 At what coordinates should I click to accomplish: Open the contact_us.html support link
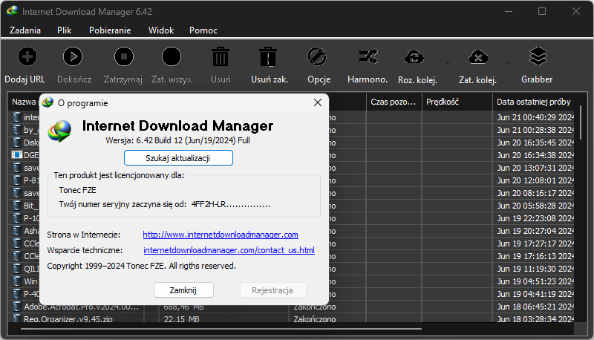click(229, 250)
